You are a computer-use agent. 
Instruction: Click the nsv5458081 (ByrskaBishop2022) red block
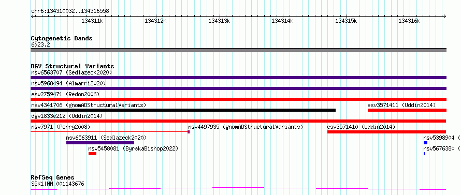click(x=92, y=154)
